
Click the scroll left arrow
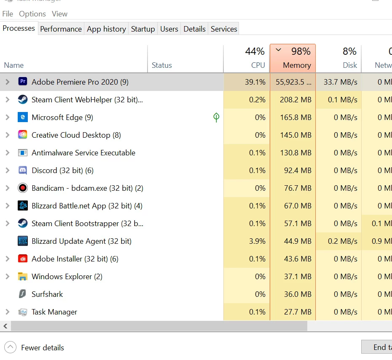click(5, 326)
